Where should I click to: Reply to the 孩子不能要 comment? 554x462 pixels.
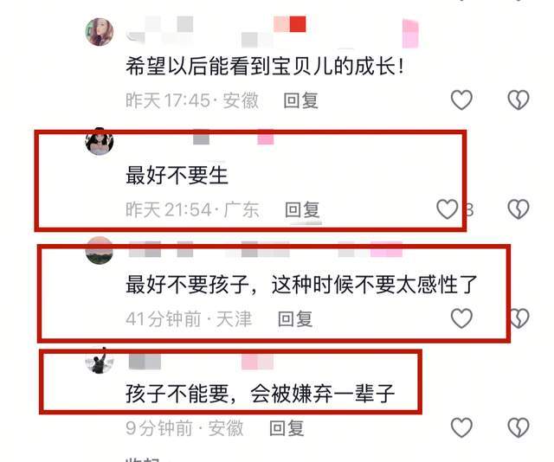pos(287,428)
